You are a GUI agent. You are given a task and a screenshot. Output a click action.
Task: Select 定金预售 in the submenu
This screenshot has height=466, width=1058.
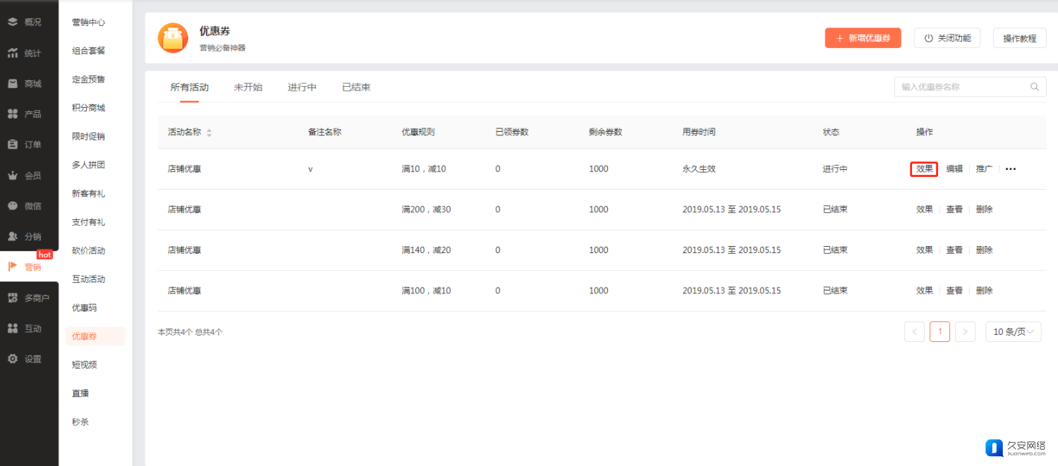(89, 80)
